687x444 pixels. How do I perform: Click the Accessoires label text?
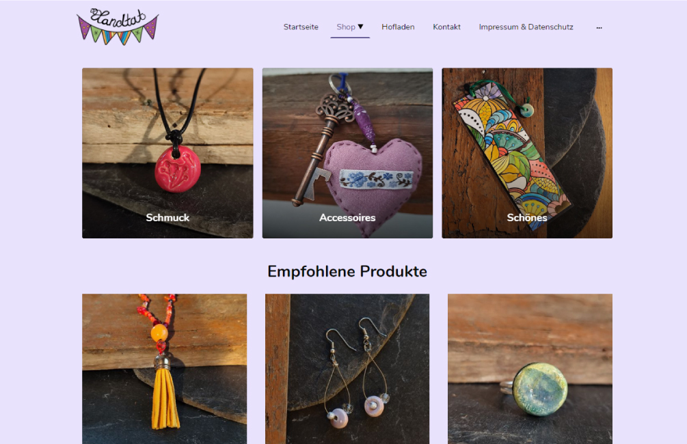pyautogui.click(x=347, y=218)
